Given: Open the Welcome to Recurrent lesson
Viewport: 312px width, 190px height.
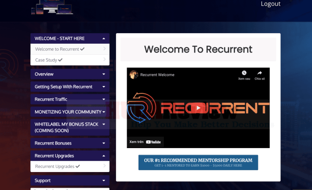Looking at the screenshot, I should (x=70, y=49).
